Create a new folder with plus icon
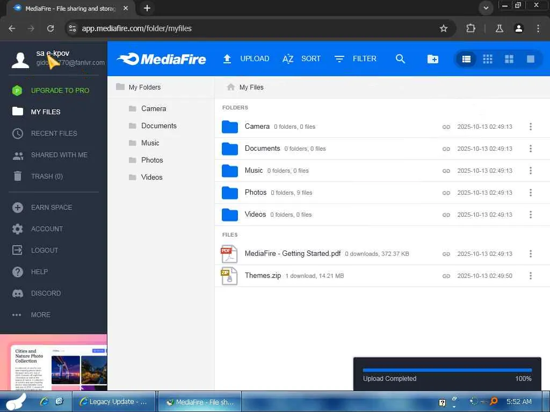The height and width of the screenshot is (412, 550). [x=433, y=59]
